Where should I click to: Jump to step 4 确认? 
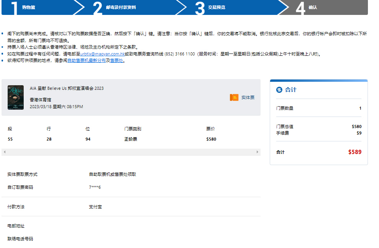coord(313,7)
